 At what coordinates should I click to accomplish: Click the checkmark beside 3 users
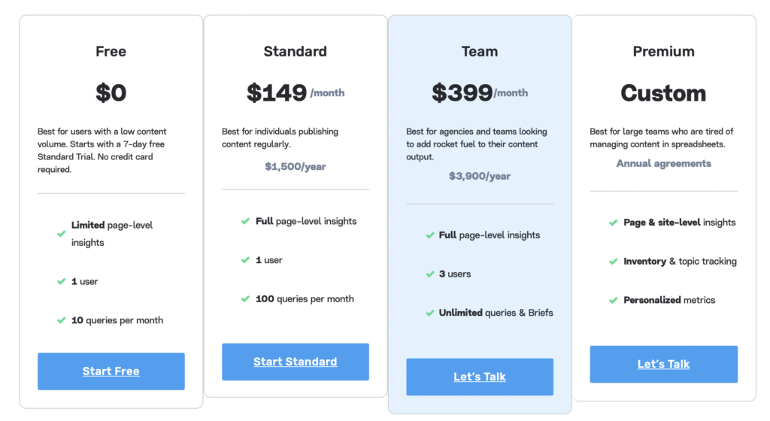[429, 274]
